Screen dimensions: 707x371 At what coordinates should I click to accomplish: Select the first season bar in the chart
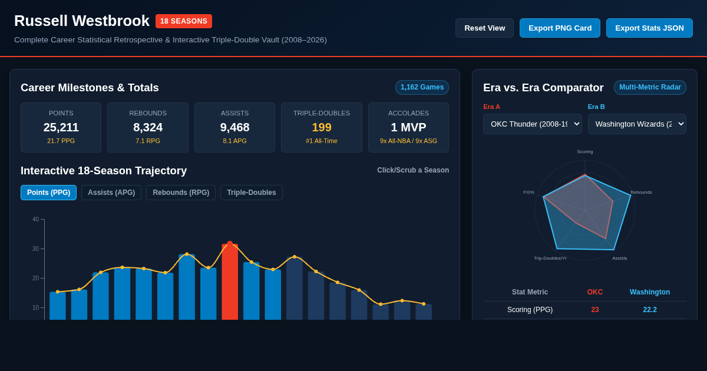(x=58, y=306)
